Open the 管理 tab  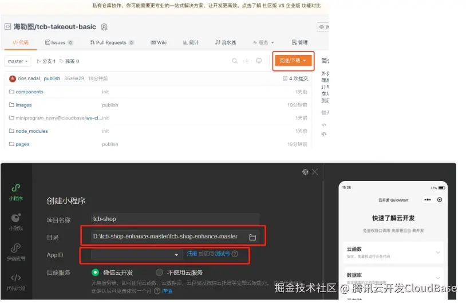pos(299,42)
